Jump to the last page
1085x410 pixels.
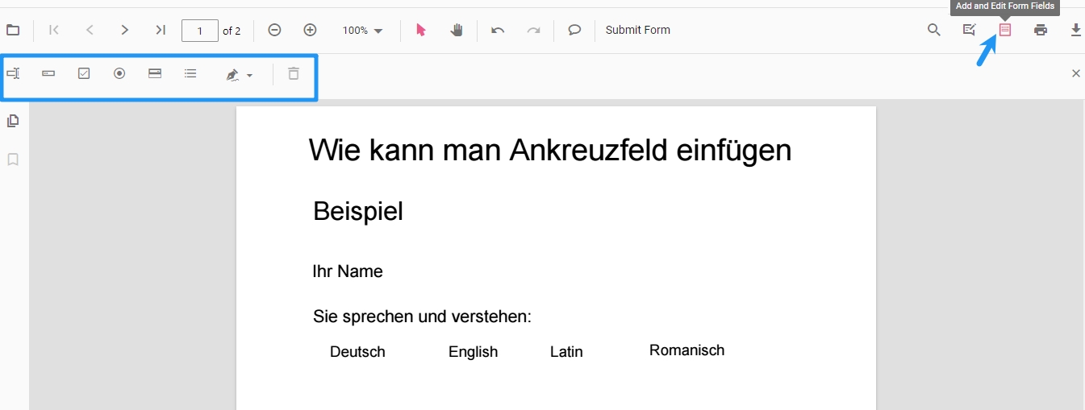161,31
